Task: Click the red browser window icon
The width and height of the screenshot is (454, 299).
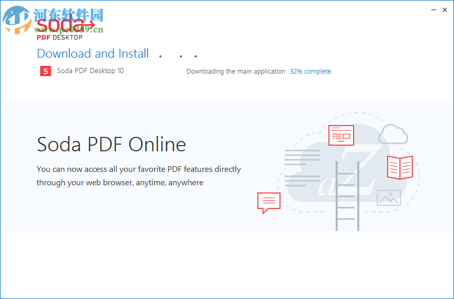Action: tap(341, 135)
